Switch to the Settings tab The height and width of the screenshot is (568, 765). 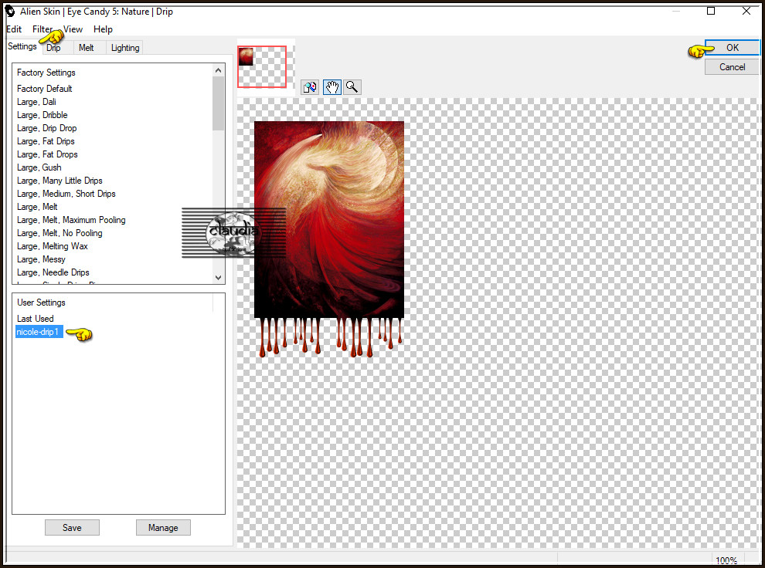tap(22, 46)
